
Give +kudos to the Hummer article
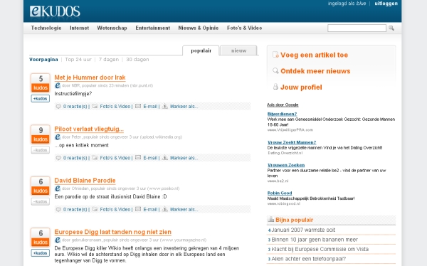41,99
